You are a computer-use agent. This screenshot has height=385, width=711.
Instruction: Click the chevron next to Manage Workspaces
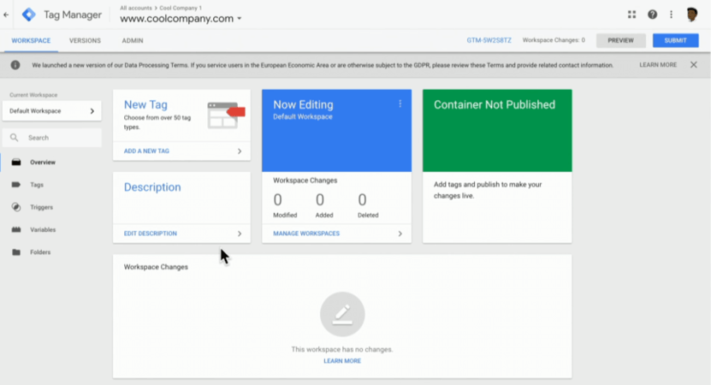tap(400, 234)
